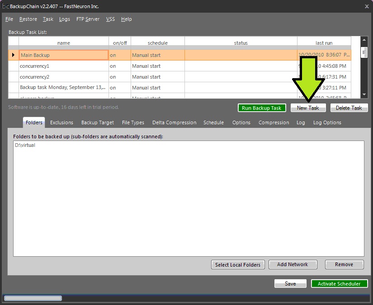Click Manual start schedule of Main Backup
The width and height of the screenshot is (373, 305).
click(157, 55)
